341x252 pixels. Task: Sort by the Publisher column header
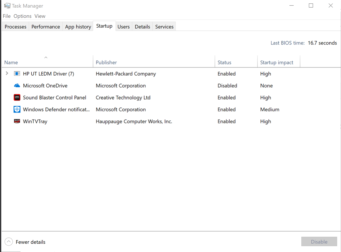(x=154, y=61)
